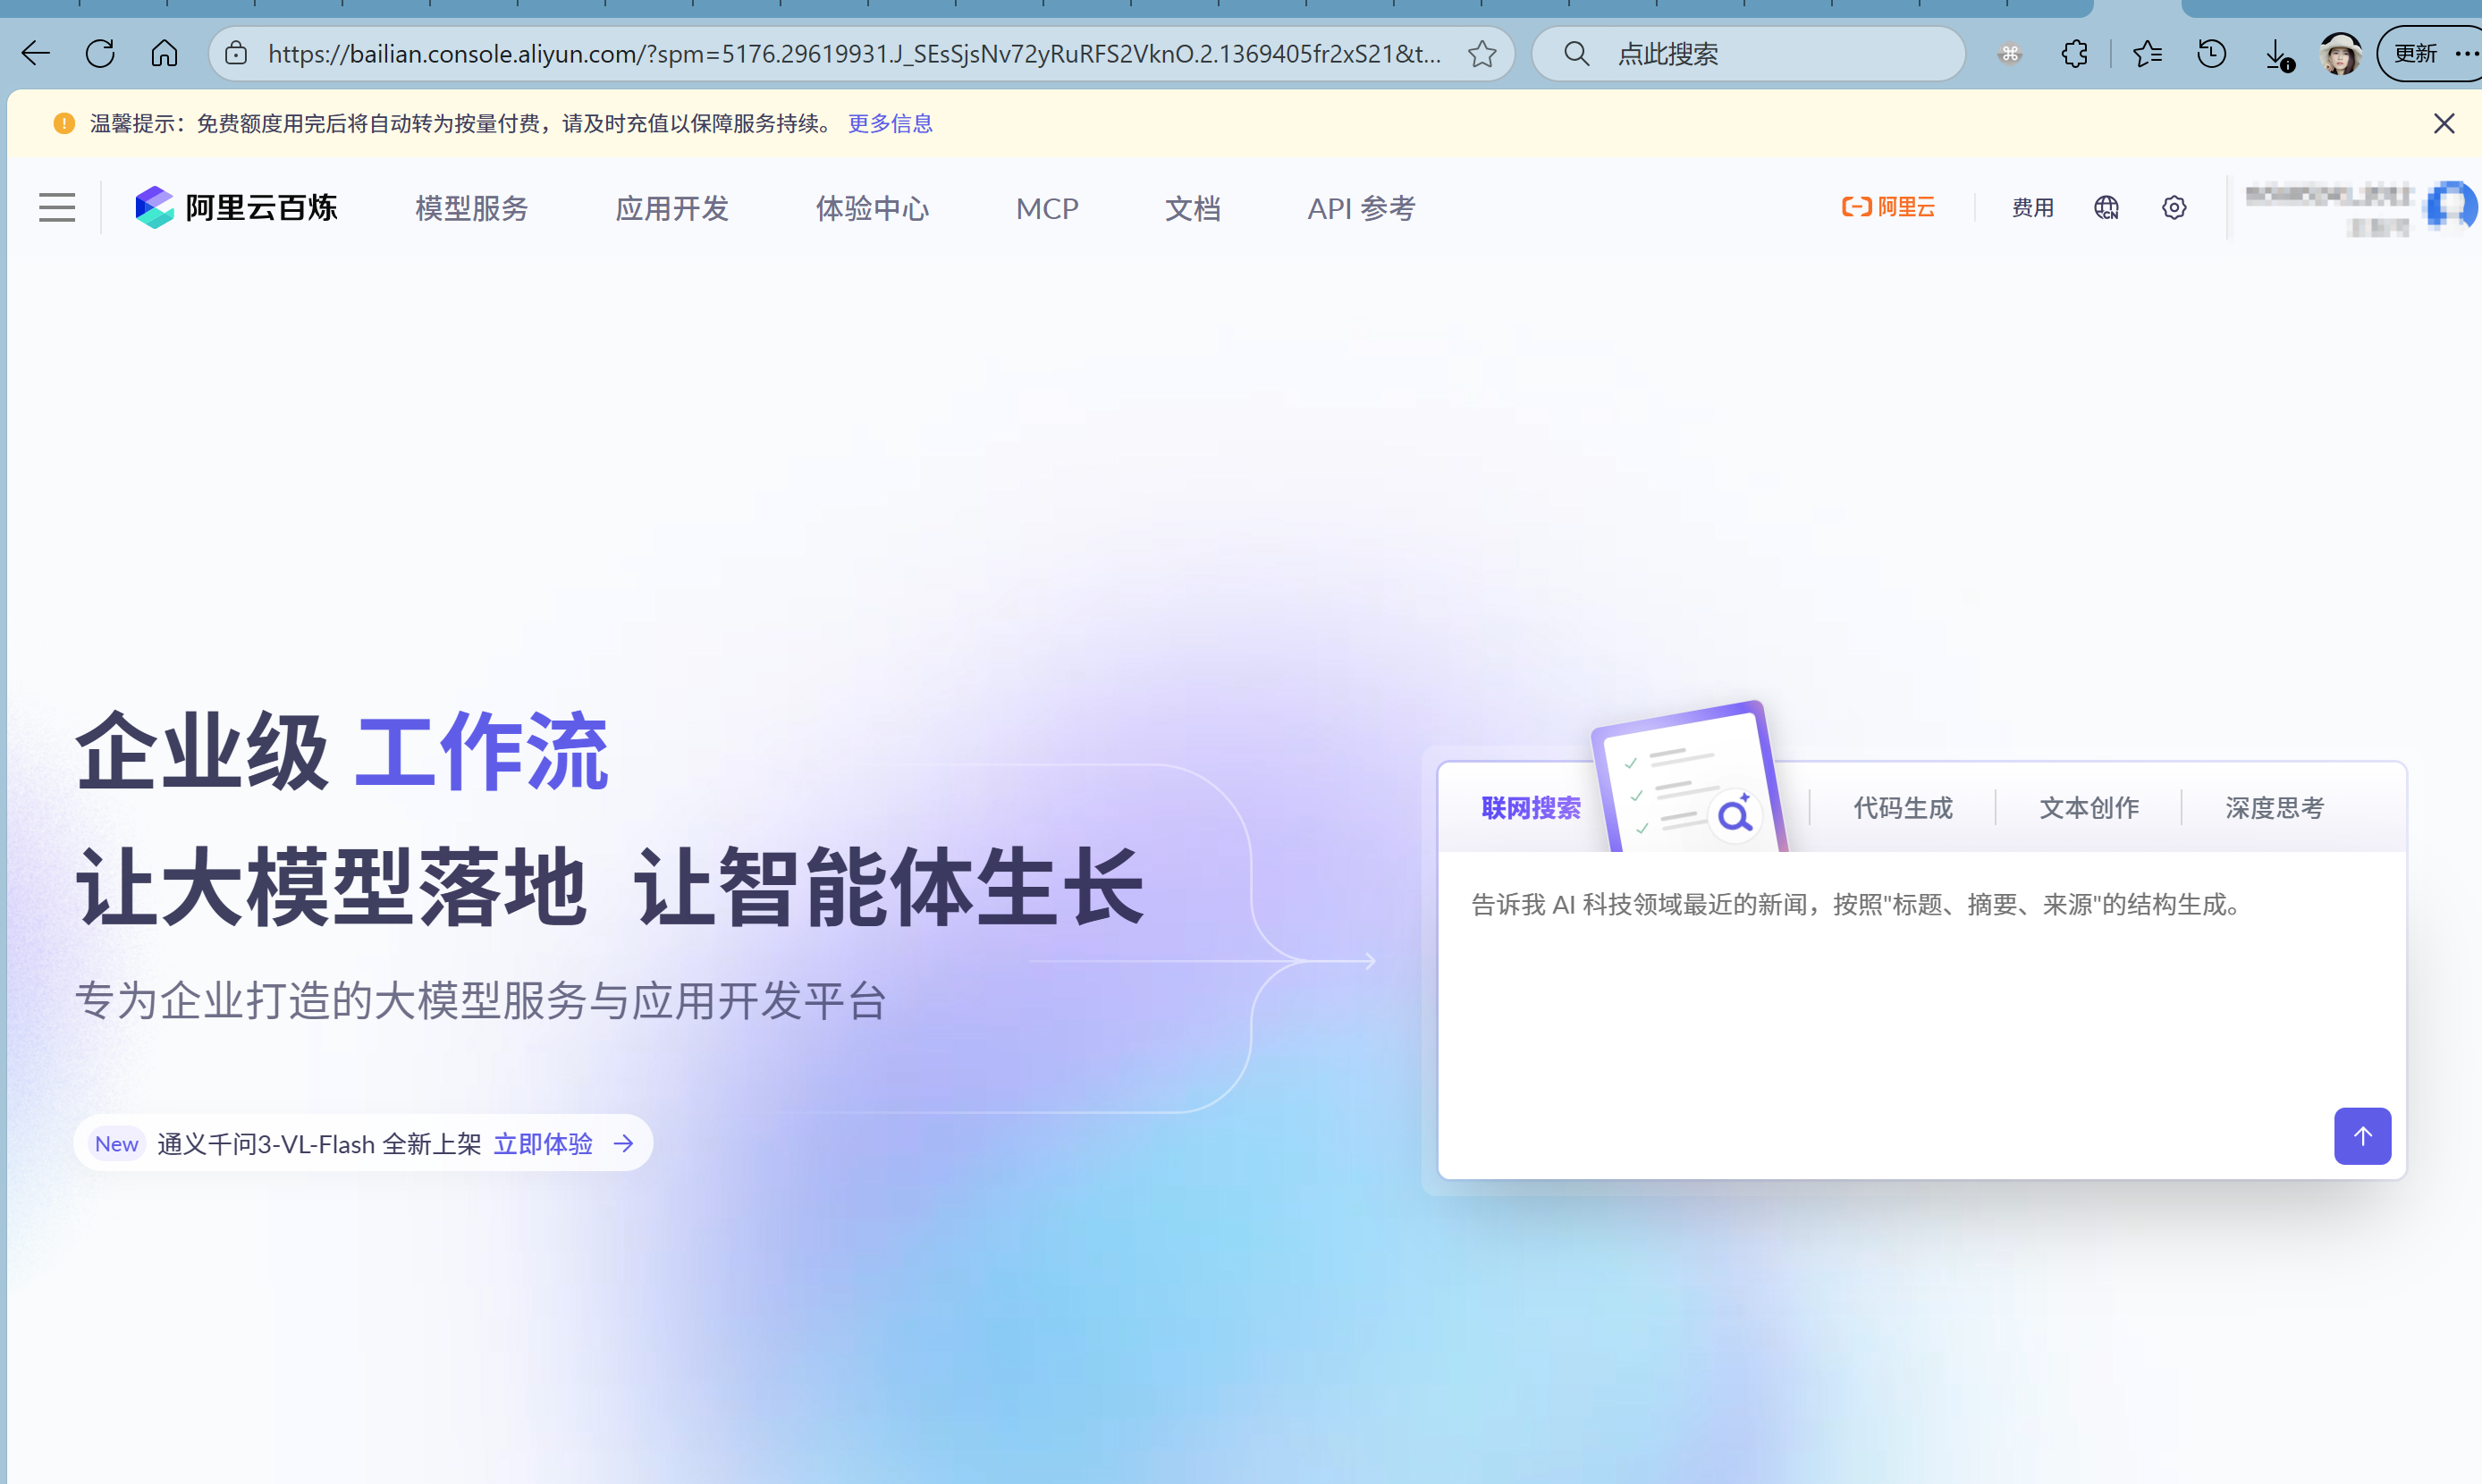Open the 应用开发 menu
2482x1484 pixels.
click(x=671, y=208)
